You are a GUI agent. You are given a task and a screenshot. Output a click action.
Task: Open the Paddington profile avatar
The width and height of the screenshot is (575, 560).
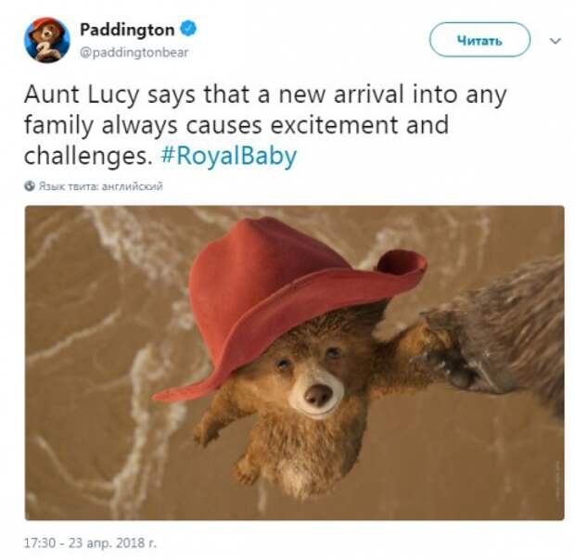pos(47,40)
